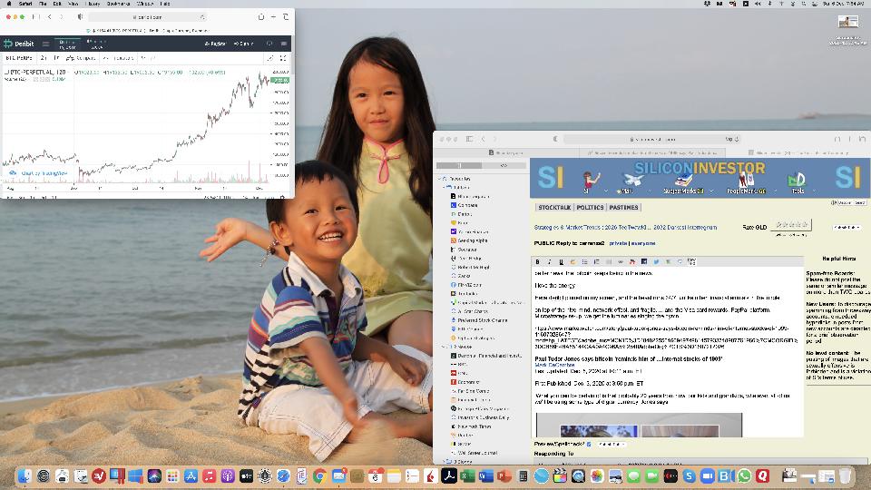871x490 pixels.
Task: Toggle italic formatting in the reply editor
Action: coord(550,261)
